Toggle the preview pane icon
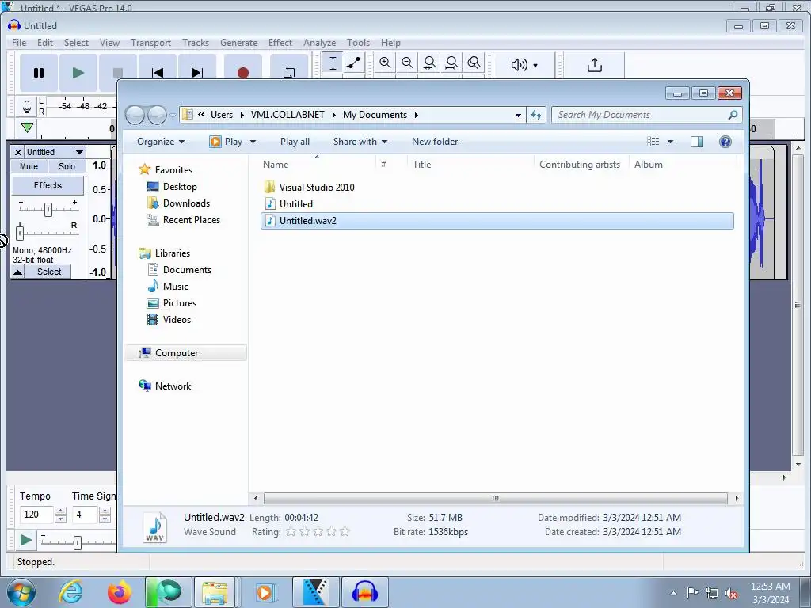Image resolution: width=811 pixels, height=608 pixels. [x=697, y=142]
